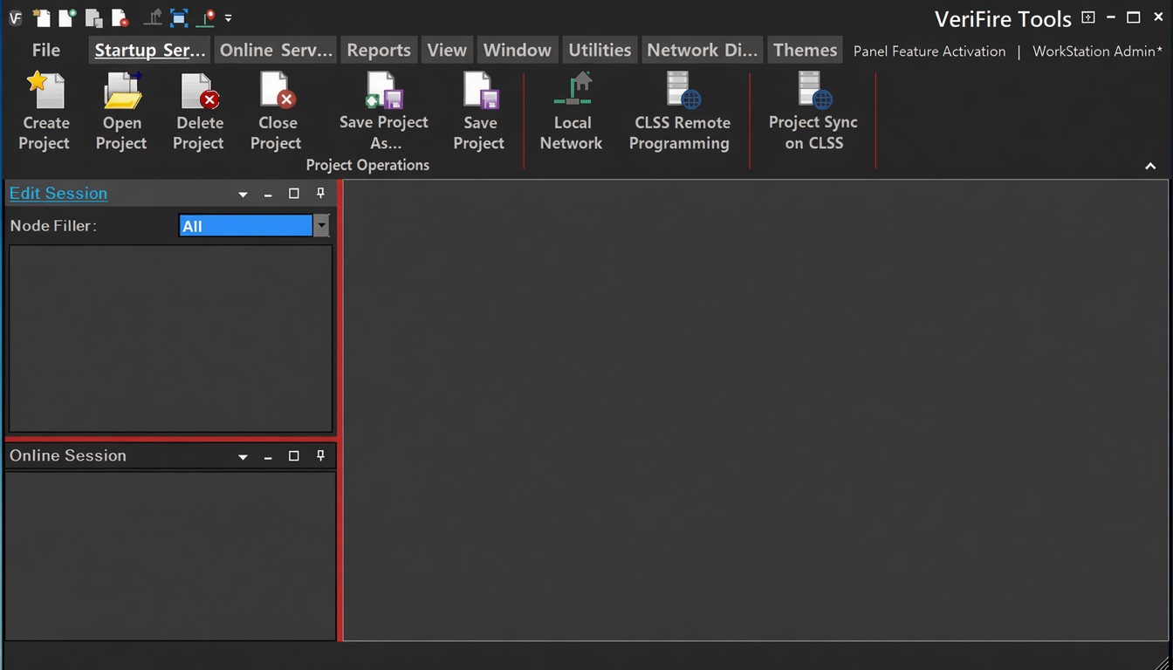This screenshot has height=670, width=1173.
Task: Click the Edit Session panel title link
Action: tap(58, 194)
